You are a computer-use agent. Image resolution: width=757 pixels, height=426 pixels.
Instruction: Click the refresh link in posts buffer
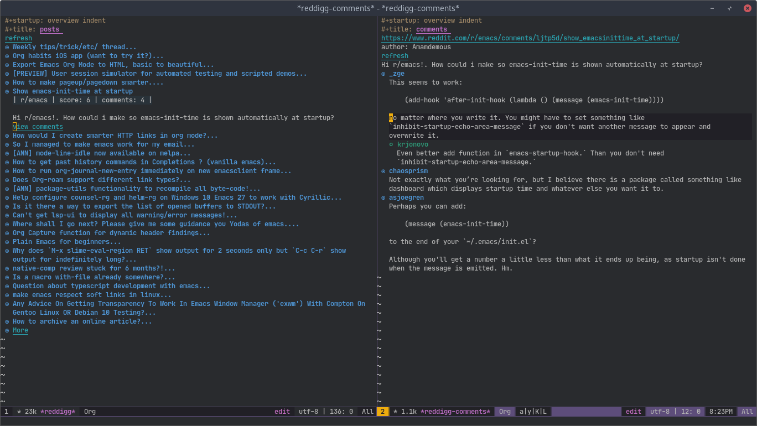click(18, 38)
